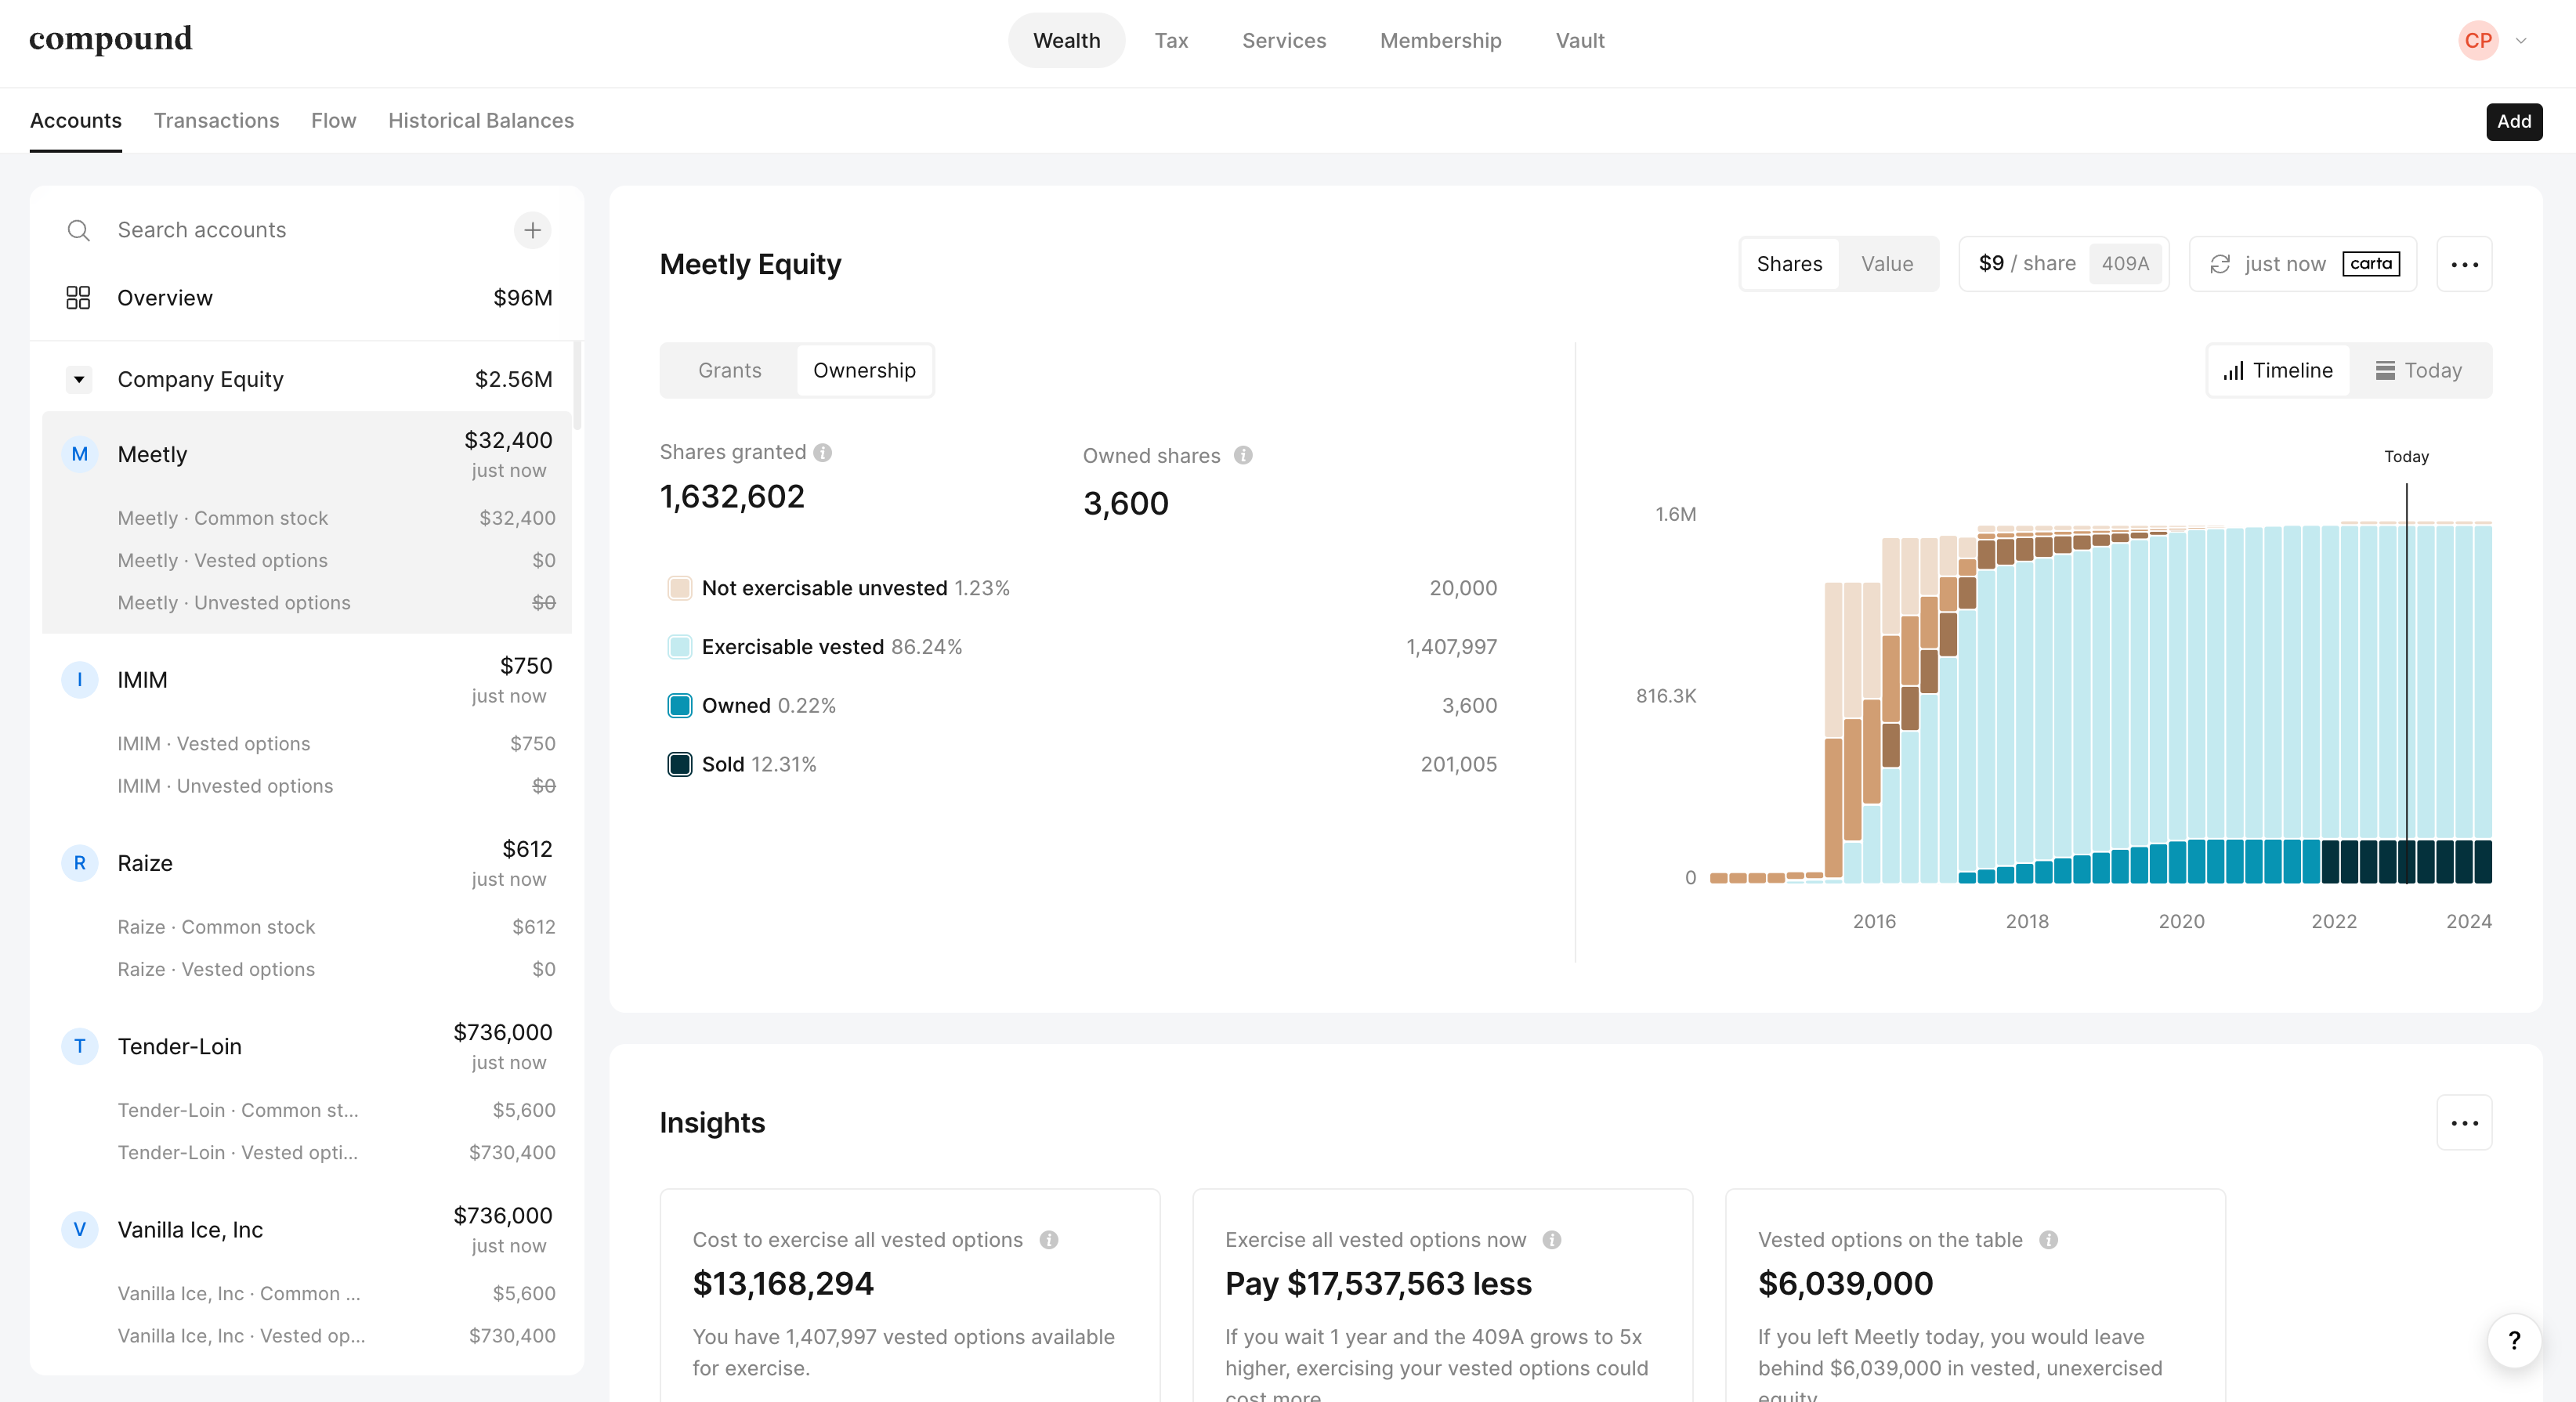This screenshot has width=2576, height=1402.
Task: Go to the Flow tab
Action: [x=333, y=121]
